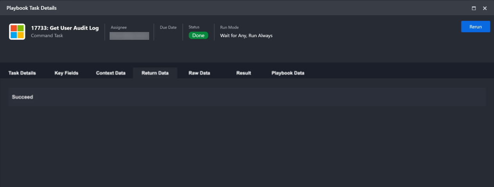Switch to the Key Fields tab
The height and width of the screenshot is (187, 494).
click(x=66, y=73)
